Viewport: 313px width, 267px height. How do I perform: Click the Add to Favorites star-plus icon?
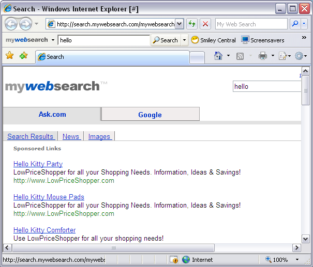pos(24,55)
